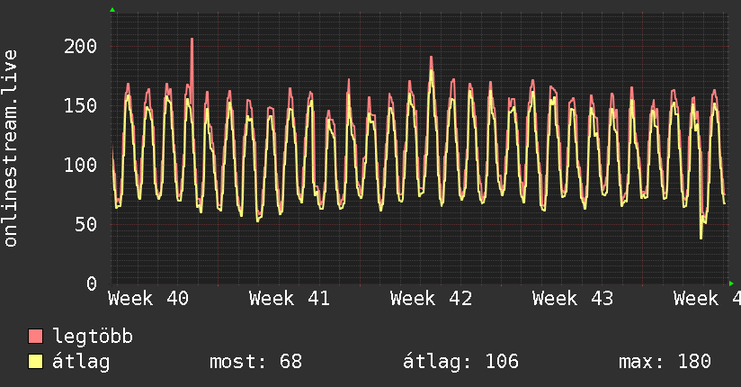Image resolution: width=741 pixels, height=387 pixels.
Task: Click the 'legtöbb' legend label
Action: tap(93, 337)
